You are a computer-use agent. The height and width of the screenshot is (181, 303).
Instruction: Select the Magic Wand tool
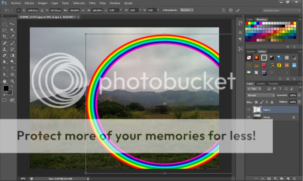pyautogui.click(x=12, y=30)
